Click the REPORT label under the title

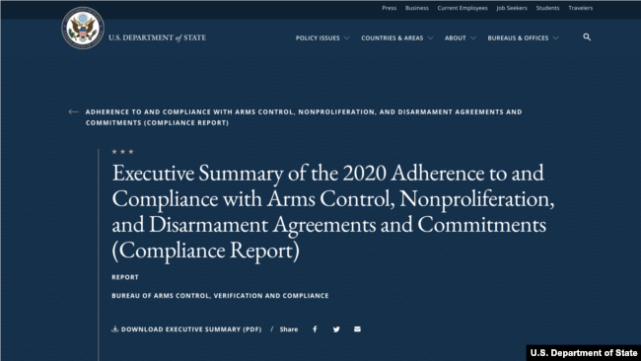coord(125,277)
